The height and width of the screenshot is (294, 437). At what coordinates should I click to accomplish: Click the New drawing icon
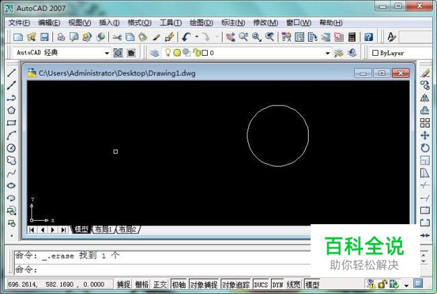click(18, 37)
